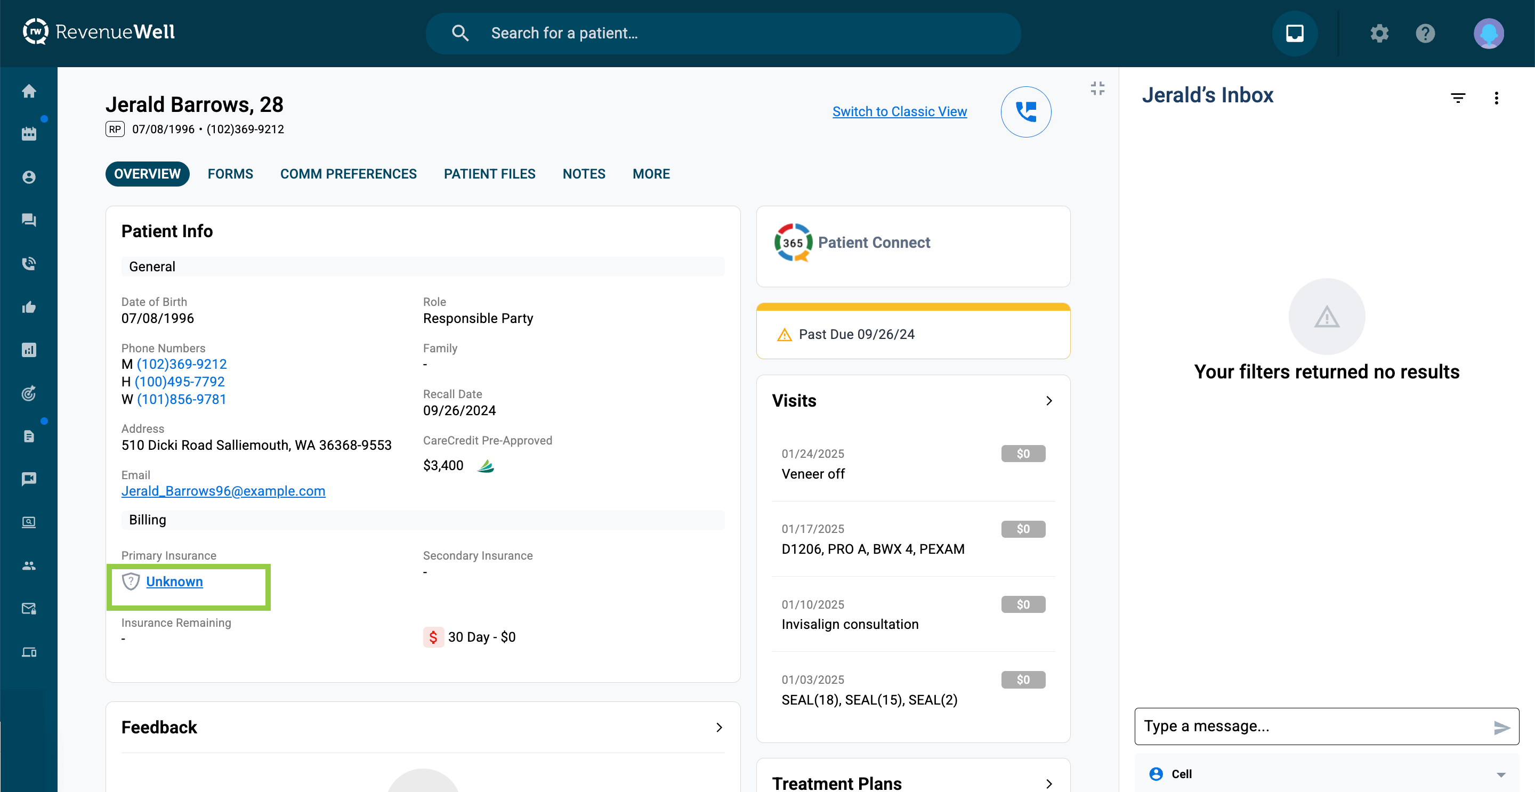
Task: Open the user avatar menu
Action: pos(1489,34)
